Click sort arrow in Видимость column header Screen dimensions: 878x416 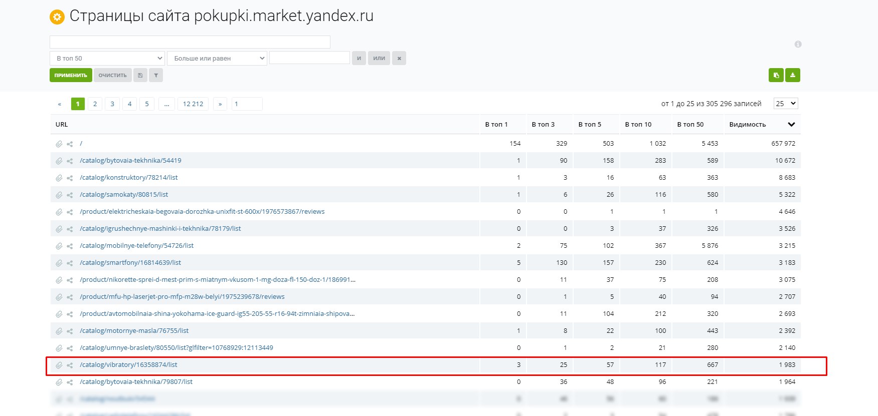click(x=791, y=125)
